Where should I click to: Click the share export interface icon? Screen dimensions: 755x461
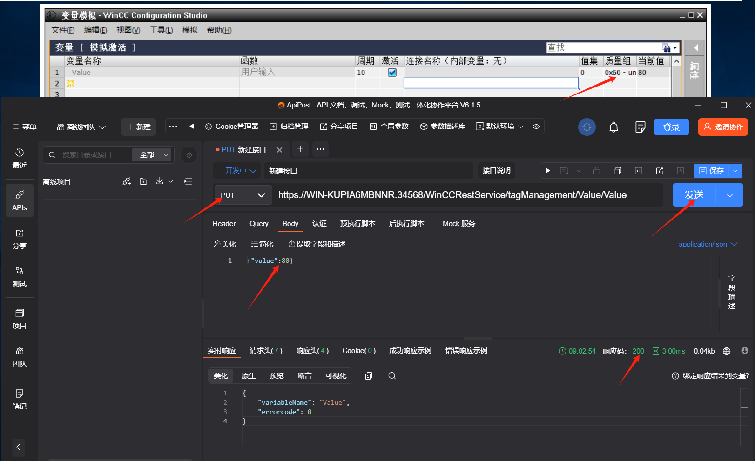(660, 171)
